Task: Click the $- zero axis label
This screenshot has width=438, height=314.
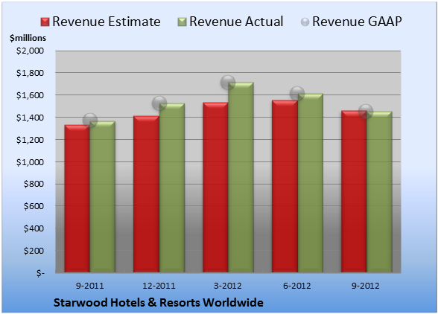Action: tap(40, 273)
